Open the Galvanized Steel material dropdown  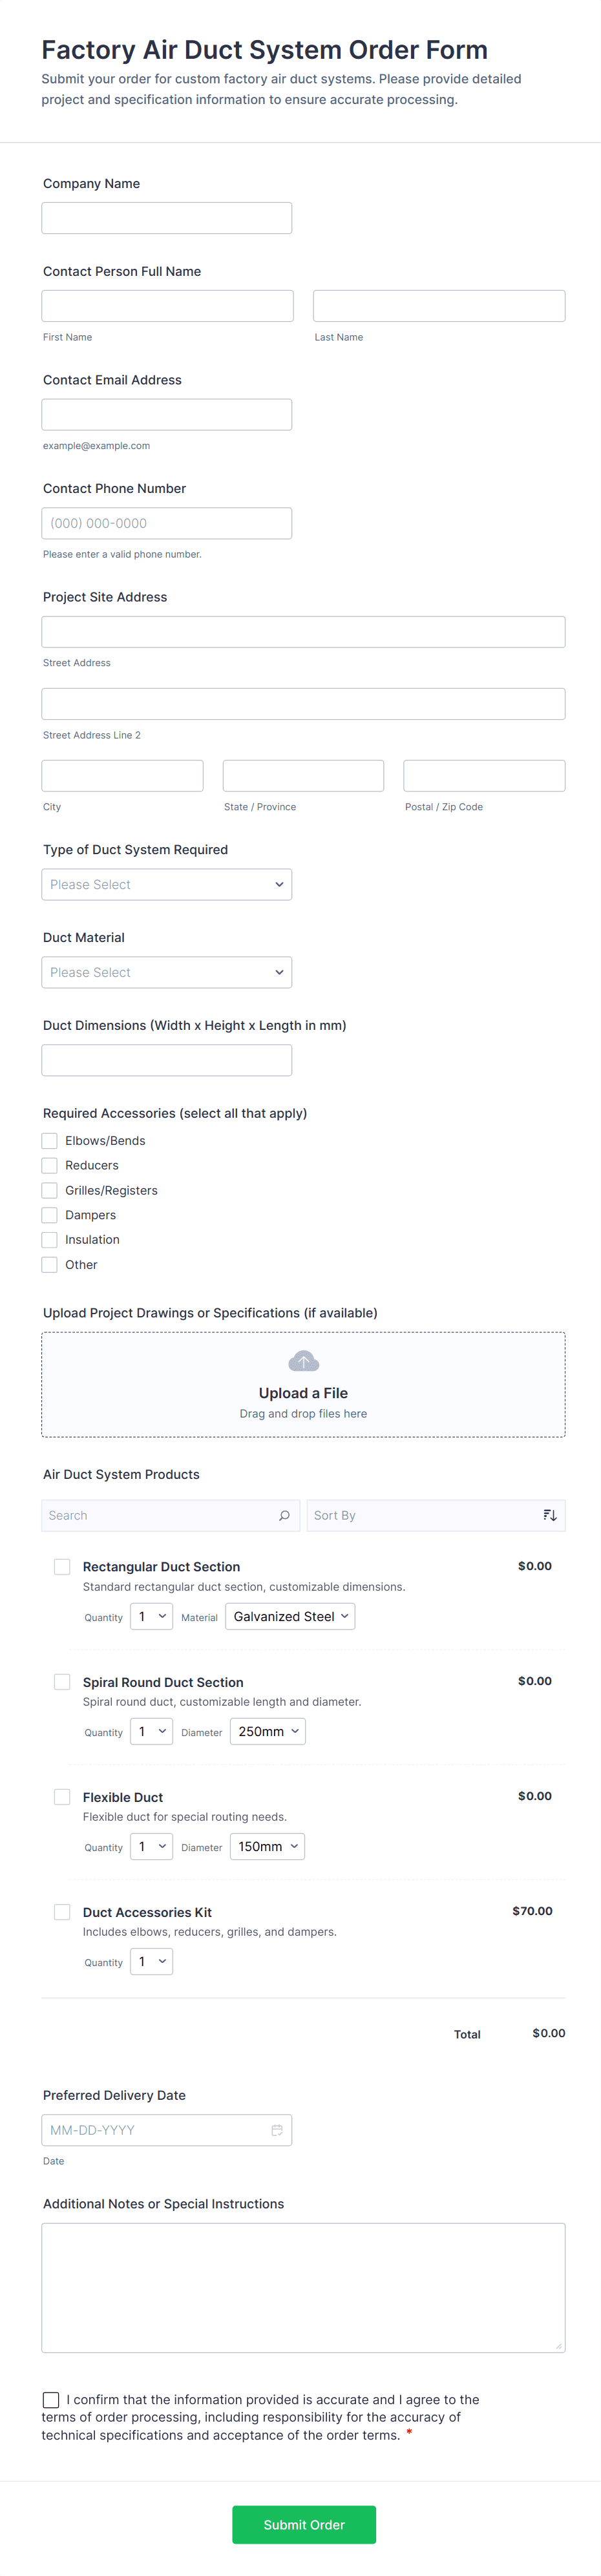coord(290,1617)
